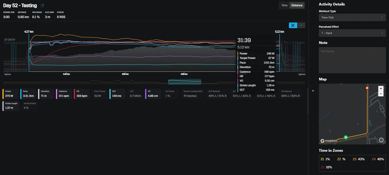
Task: Select the scissors crop tool
Action: [x=293, y=25]
